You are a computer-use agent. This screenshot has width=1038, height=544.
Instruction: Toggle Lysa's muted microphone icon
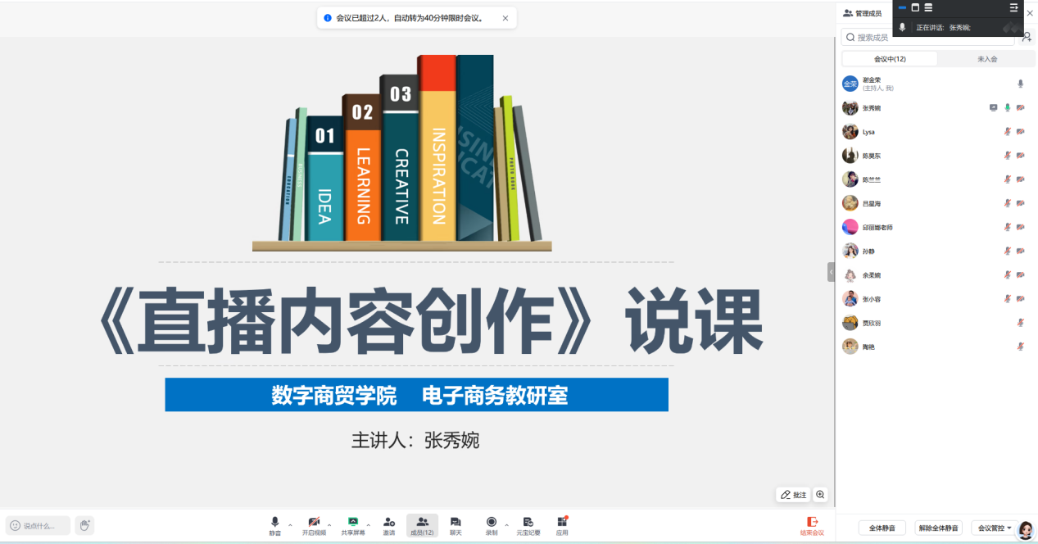click(x=1007, y=132)
